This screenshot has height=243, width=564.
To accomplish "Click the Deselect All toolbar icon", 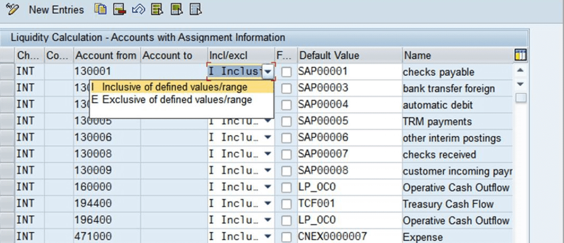I will [196, 9].
